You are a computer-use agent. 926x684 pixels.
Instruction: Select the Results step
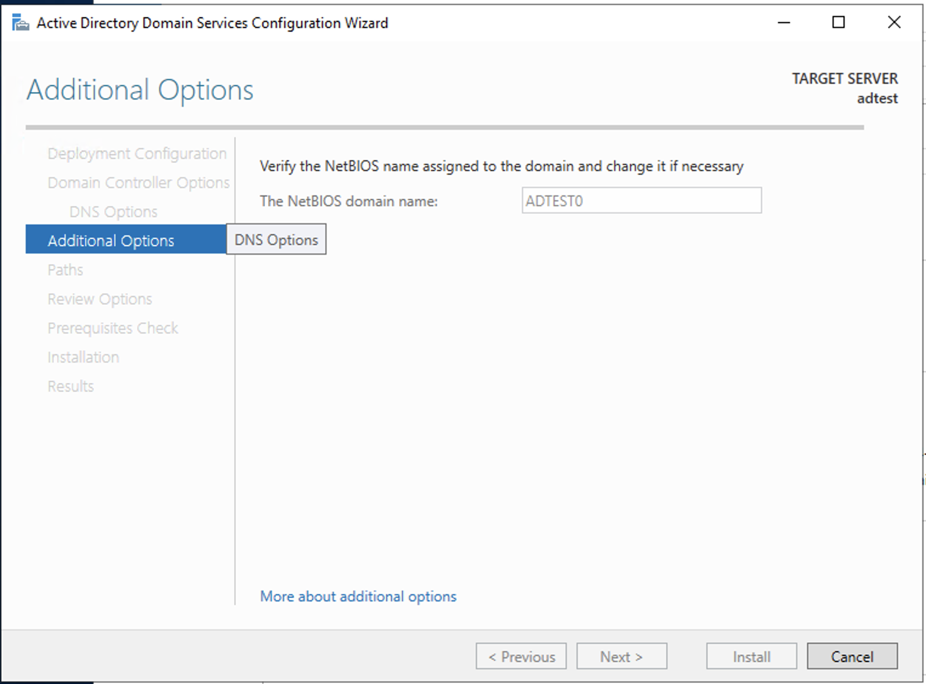(x=70, y=386)
